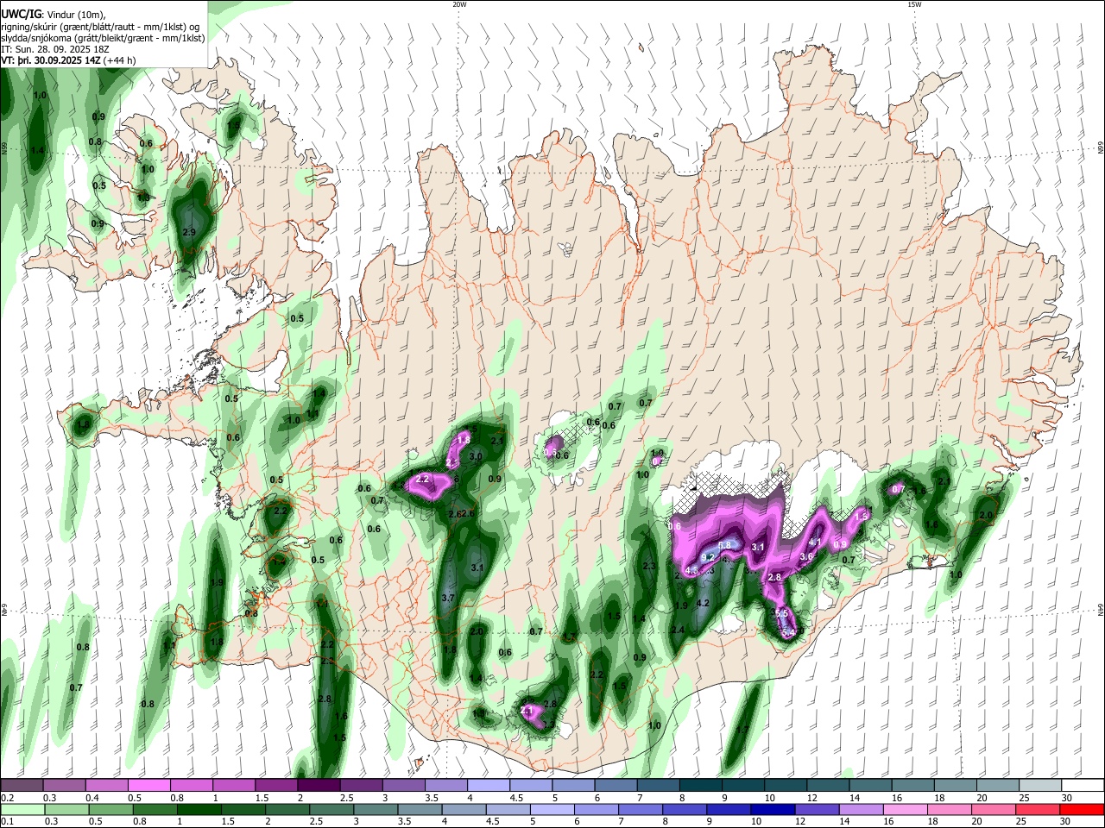Click the 'slydda/snjókoma' legend description line
The width and height of the screenshot is (1105, 828).
(x=103, y=38)
